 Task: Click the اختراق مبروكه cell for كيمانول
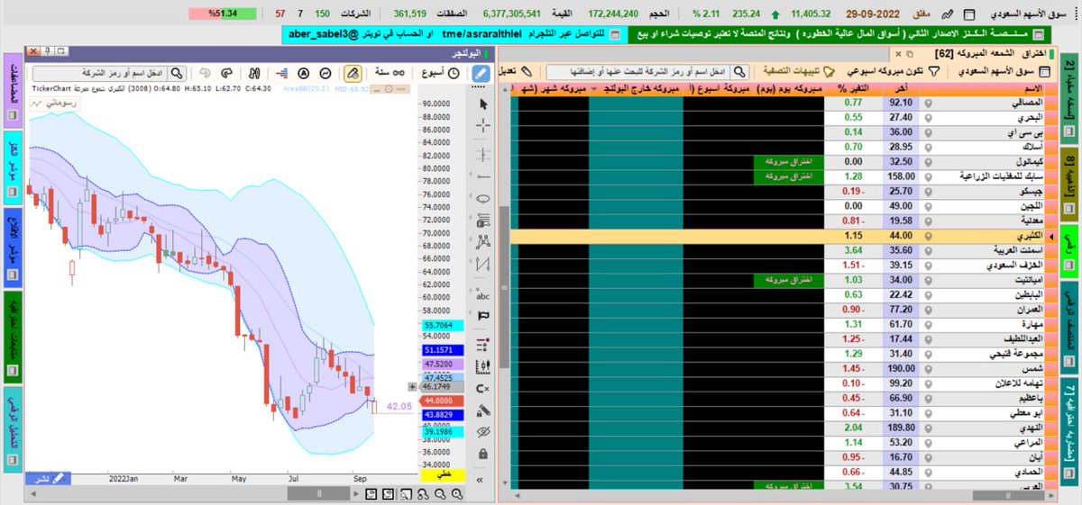click(789, 162)
